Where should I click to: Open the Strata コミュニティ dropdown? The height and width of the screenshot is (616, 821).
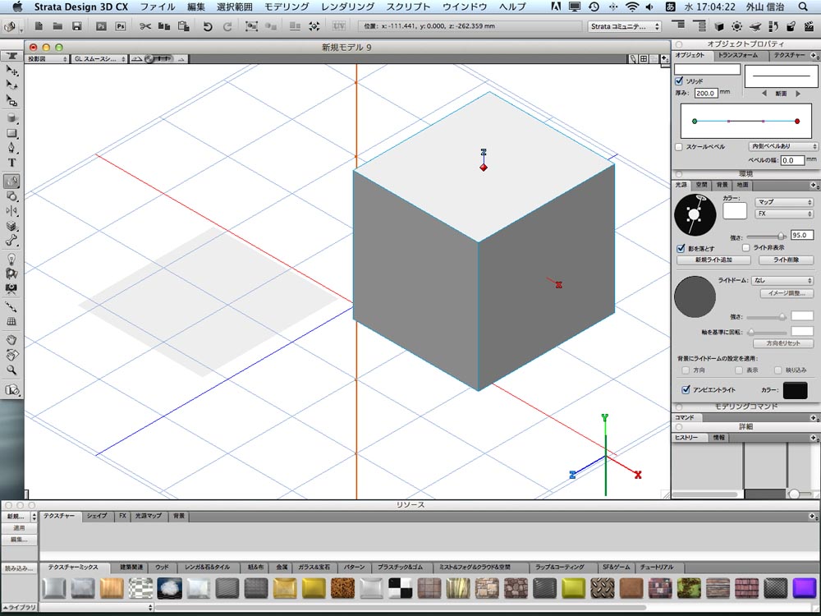point(625,26)
